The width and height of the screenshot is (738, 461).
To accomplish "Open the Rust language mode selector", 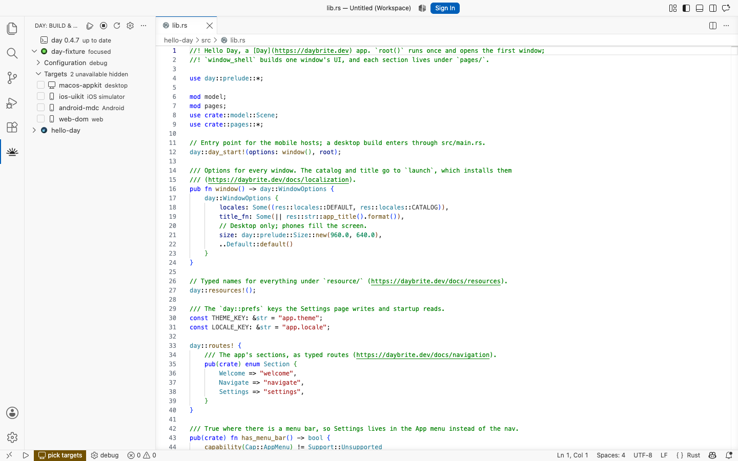I will point(693,455).
